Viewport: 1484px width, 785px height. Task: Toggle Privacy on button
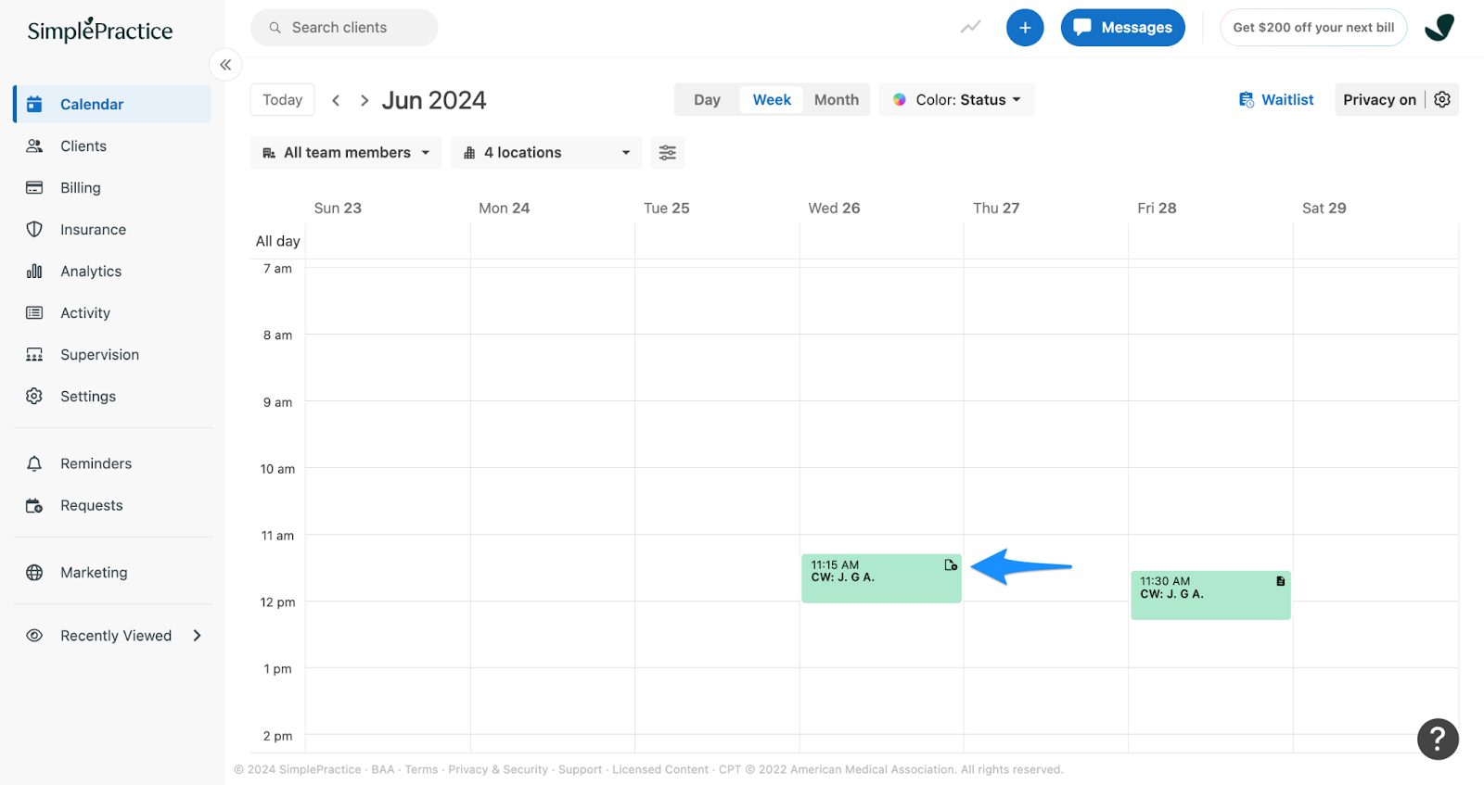point(1379,99)
